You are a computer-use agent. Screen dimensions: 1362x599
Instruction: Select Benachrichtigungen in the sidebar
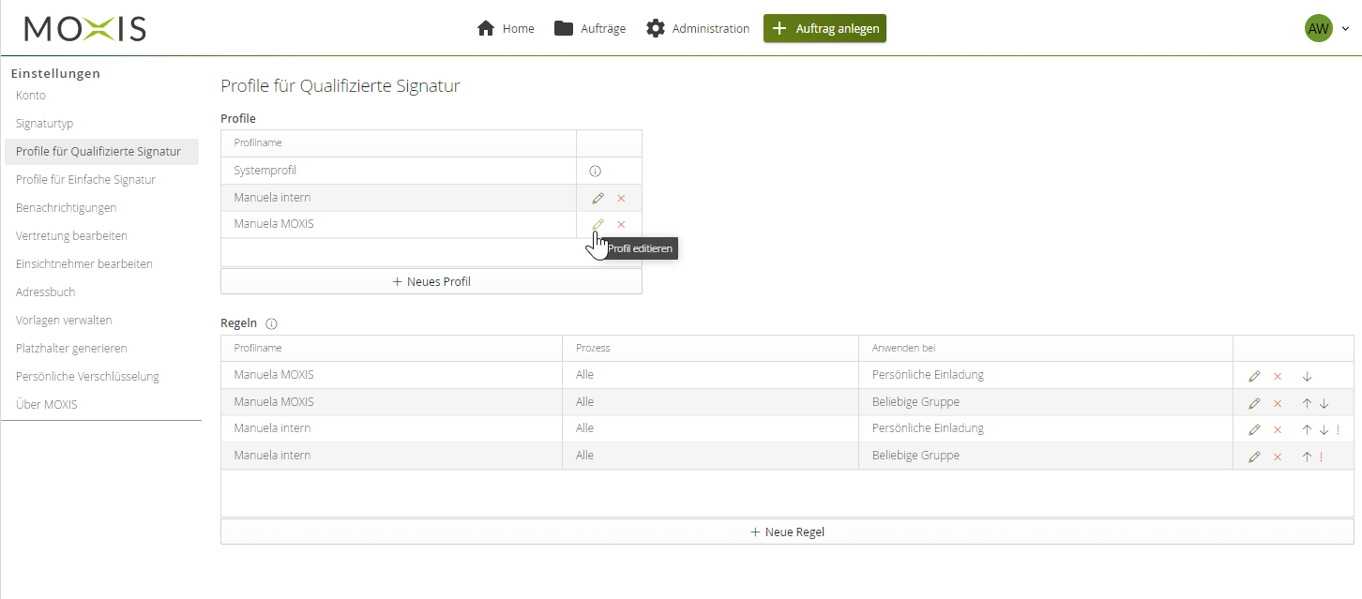tap(66, 208)
